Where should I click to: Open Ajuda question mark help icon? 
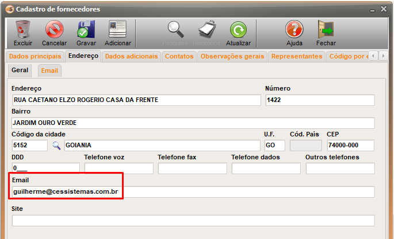tap(294, 30)
